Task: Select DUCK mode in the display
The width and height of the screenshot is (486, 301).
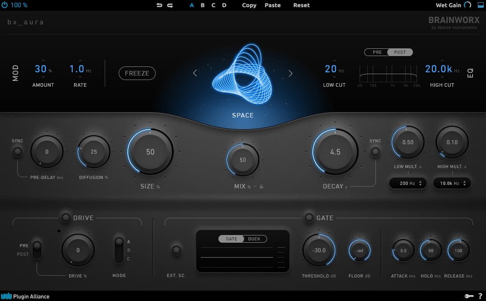Action: (x=254, y=239)
